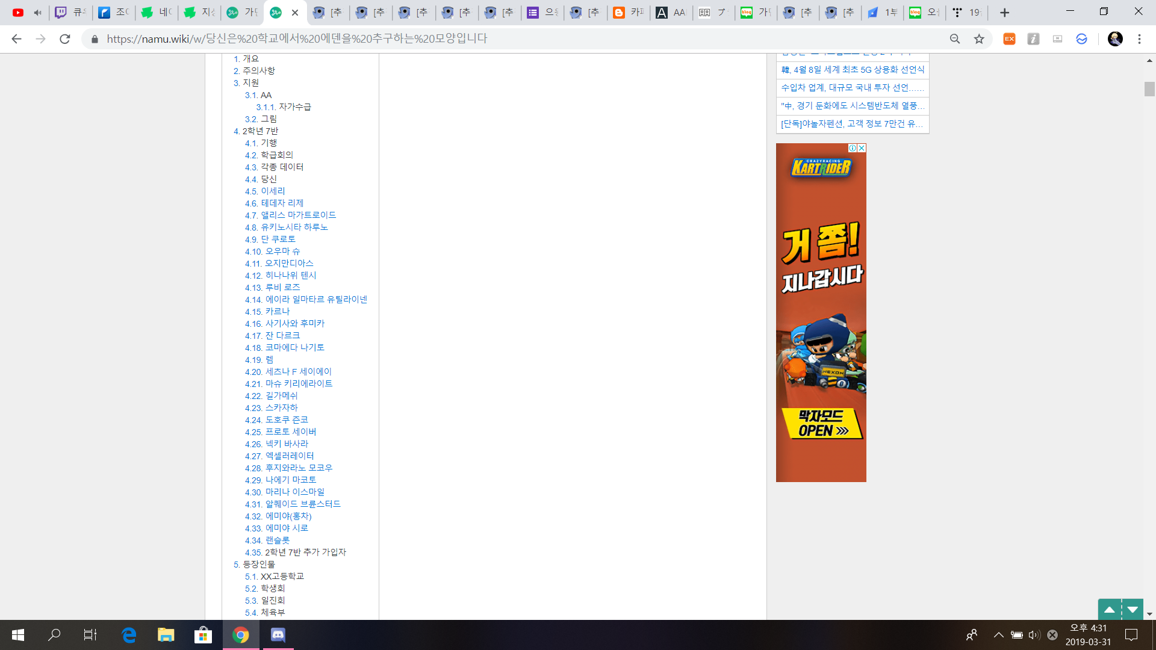Open the orange EX extension icon
The height and width of the screenshot is (650, 1156).
(x=1009, y=39)
